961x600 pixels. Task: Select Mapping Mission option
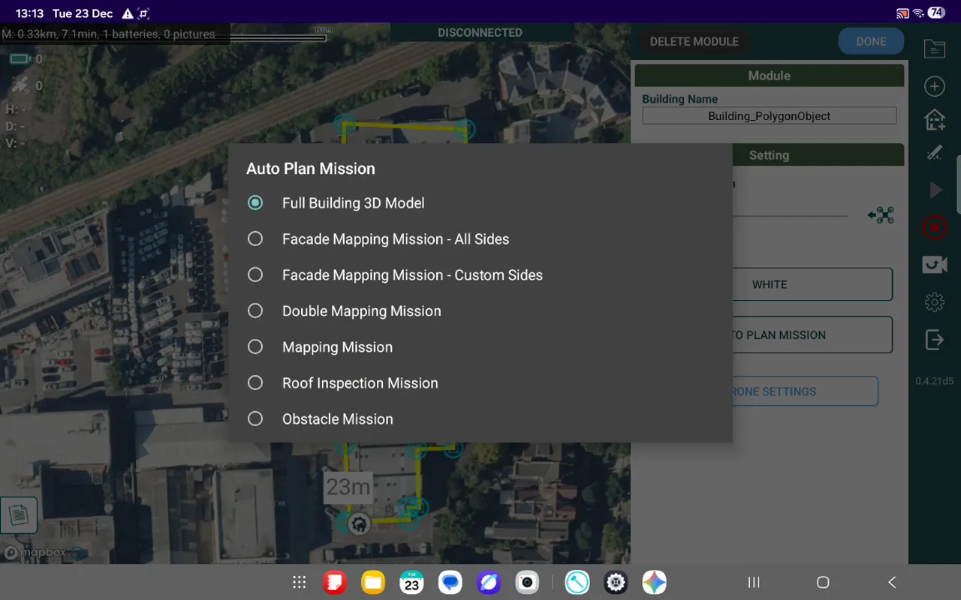coord(337,346)
